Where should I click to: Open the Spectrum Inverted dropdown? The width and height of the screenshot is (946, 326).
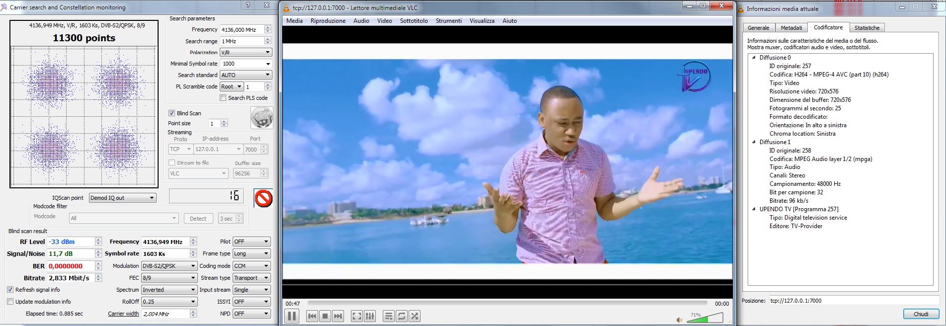coord(169,290)
